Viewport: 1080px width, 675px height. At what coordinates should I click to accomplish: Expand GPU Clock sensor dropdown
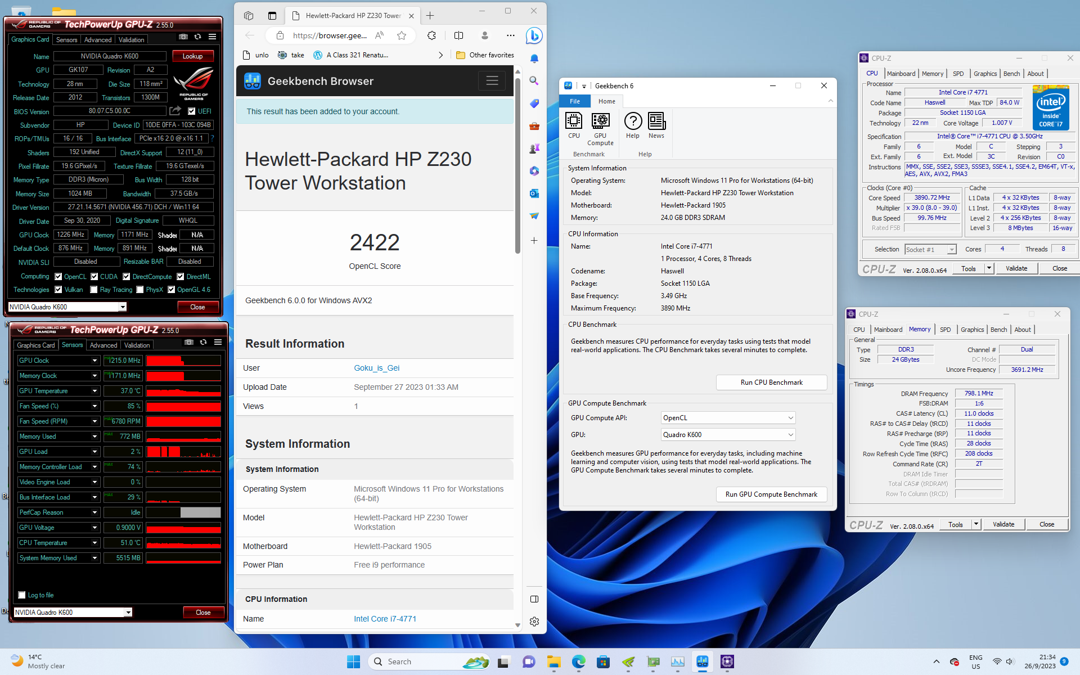click(x=94, y=361)
